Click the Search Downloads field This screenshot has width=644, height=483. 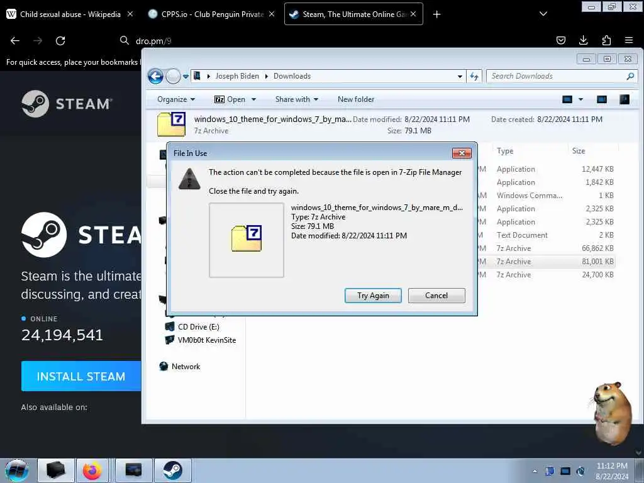[x=557, y=76]
